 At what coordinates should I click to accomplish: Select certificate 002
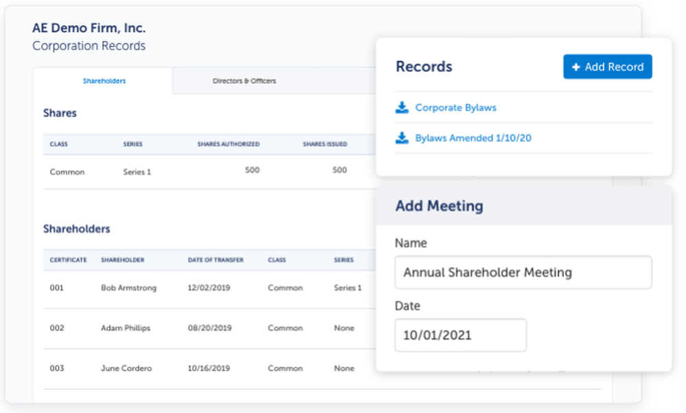[x=57, y=328]
